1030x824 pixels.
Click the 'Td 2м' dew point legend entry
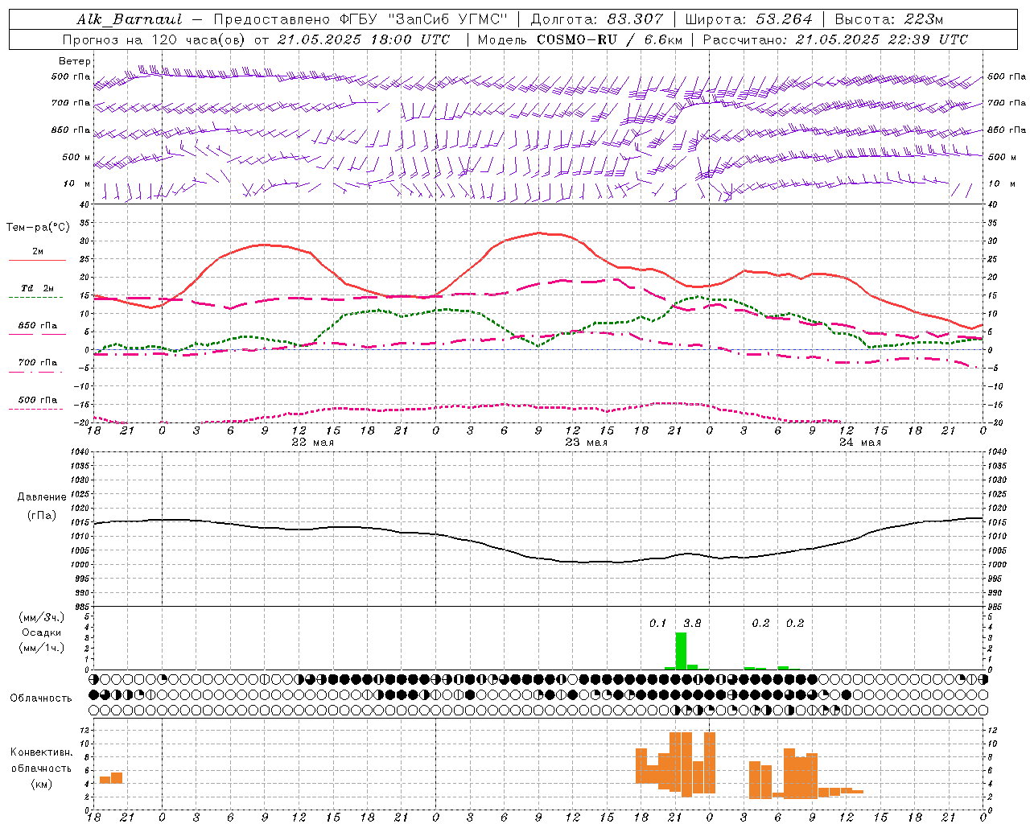[x=38, y=288]
